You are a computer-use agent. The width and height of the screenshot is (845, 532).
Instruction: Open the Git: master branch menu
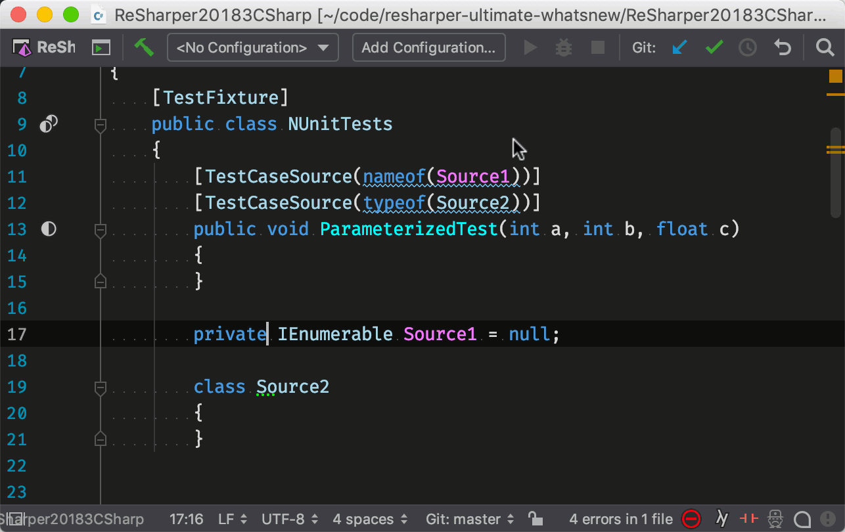[469, 519]
